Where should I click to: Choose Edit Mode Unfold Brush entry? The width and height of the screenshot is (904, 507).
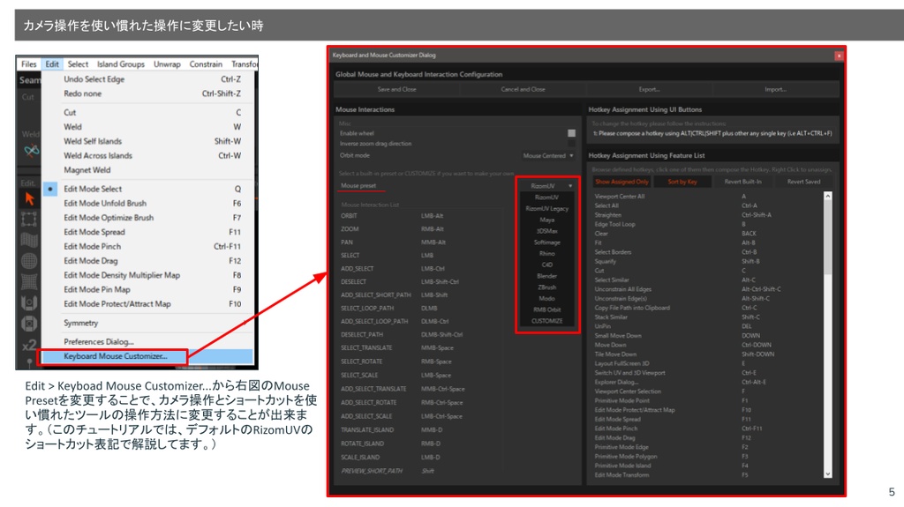pyautogui.click(x=147, y=204)
